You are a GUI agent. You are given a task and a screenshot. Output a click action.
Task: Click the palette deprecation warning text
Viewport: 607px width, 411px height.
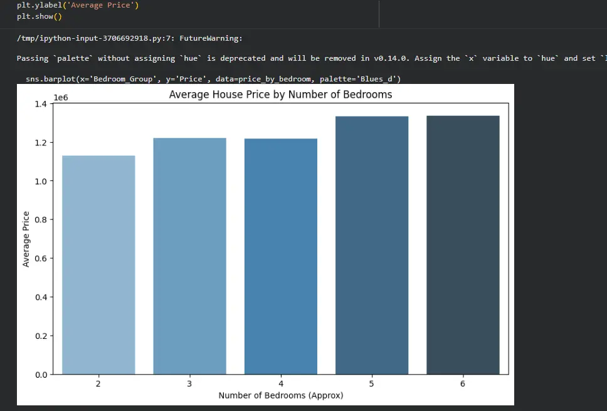coord(312,58)
